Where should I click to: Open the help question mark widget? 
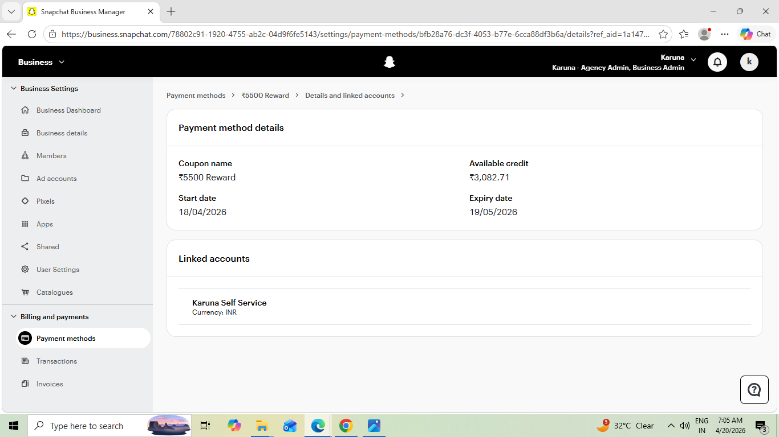click(754, 390)
